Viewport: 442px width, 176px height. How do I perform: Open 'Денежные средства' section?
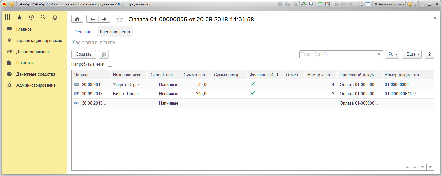(36, 74)
